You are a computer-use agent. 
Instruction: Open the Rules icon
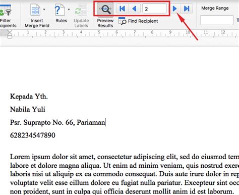[x=59, y=10]
